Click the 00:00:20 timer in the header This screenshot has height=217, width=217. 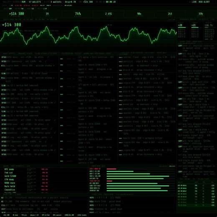click(111, 2)
